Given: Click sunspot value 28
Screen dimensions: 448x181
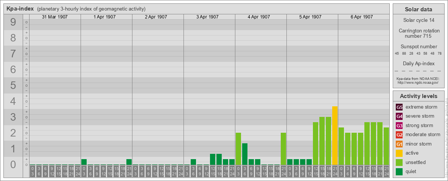Looking at the screenshot, I should pos(411,54).
